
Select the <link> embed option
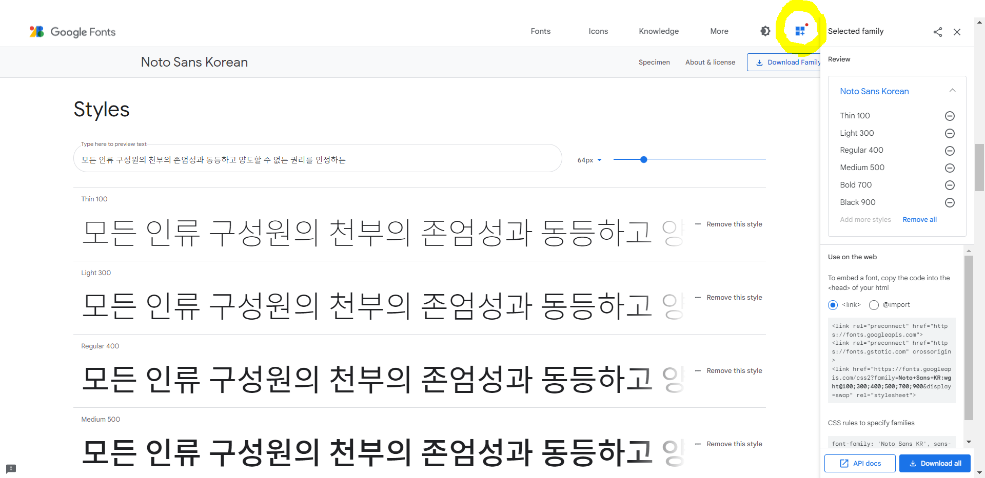[833, 305]
